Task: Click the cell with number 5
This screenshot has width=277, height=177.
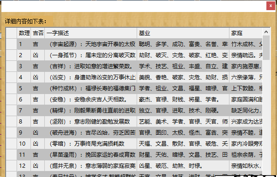Action: [x=24, y=88]
